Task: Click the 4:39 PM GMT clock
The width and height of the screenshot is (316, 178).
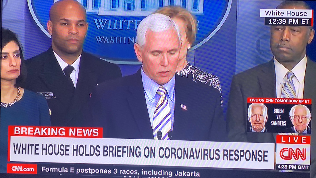Action: [x=293, y=167]
